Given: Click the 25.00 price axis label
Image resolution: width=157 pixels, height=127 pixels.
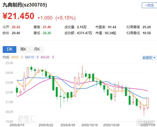Looking at the screenshot, I should click(x=9, y=63).
